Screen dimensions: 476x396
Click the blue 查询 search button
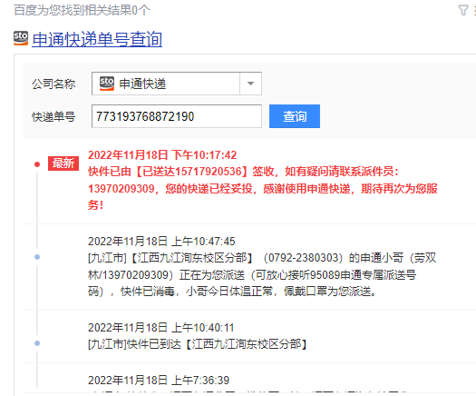295,116
